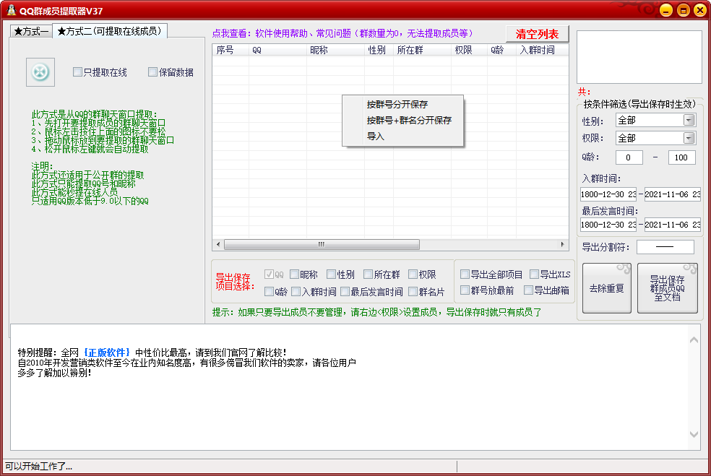Image resolution: width=711 pixels, height=476 pixels.
Task: Click the 最后发言时间 start date field
Action: [x=608, y=225]
